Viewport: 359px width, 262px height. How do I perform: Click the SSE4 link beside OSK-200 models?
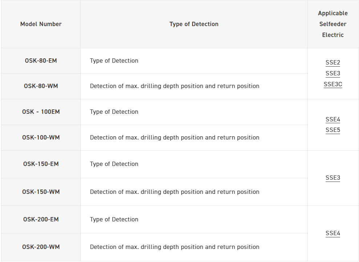[333, 233]
